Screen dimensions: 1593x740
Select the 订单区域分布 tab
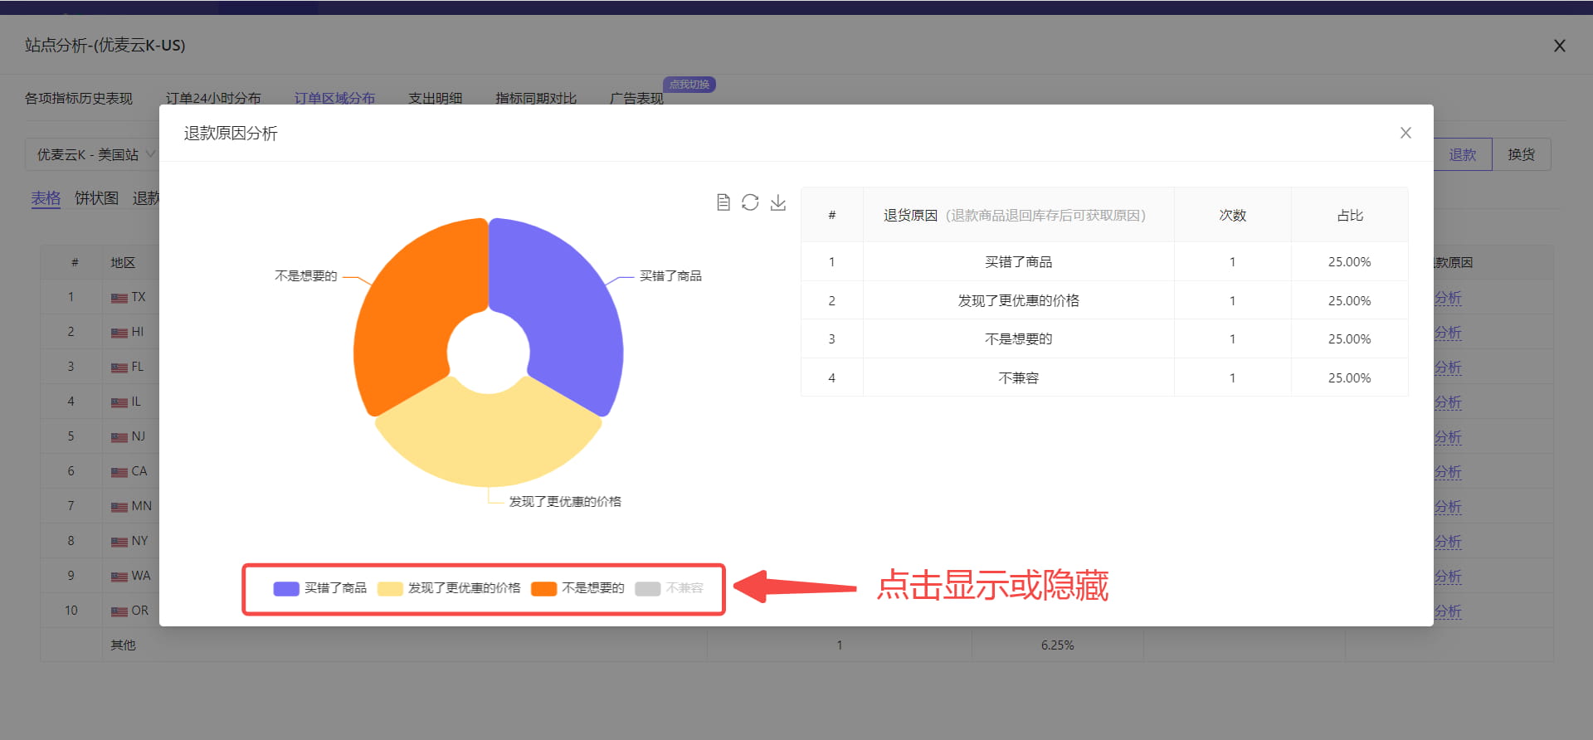pyautogui.click(x=334, y=98)
